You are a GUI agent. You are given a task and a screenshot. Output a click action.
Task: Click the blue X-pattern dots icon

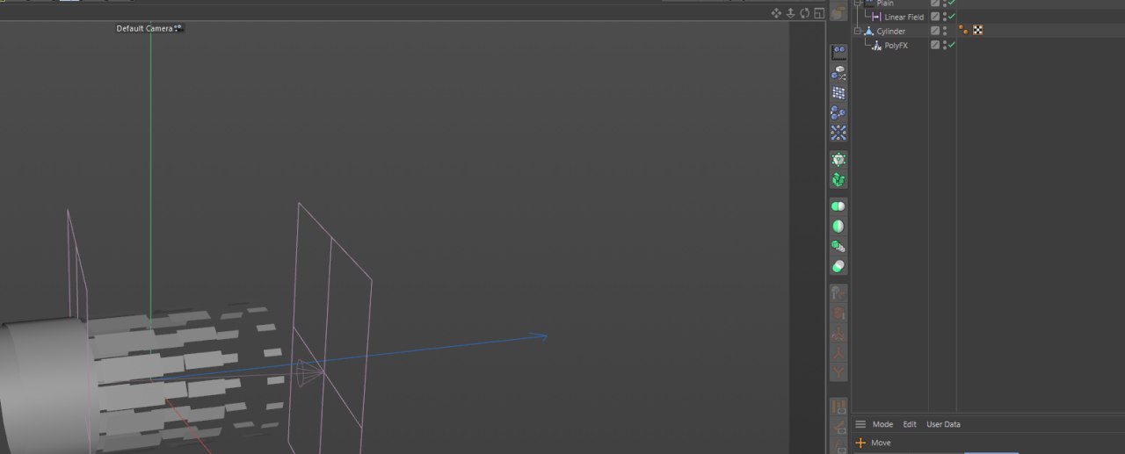click(x=838, y=133)
